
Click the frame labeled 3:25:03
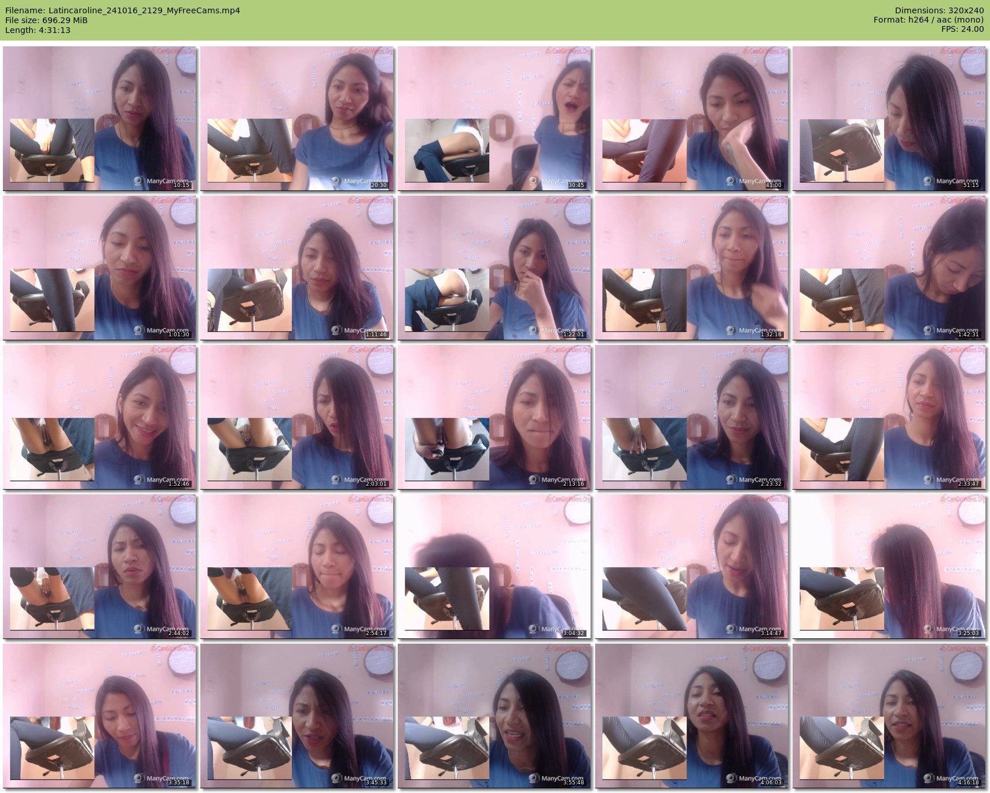point(889,567)
